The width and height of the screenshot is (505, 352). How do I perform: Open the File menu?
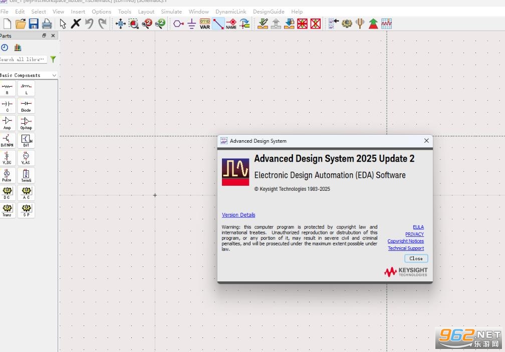[x=5, y=12]
